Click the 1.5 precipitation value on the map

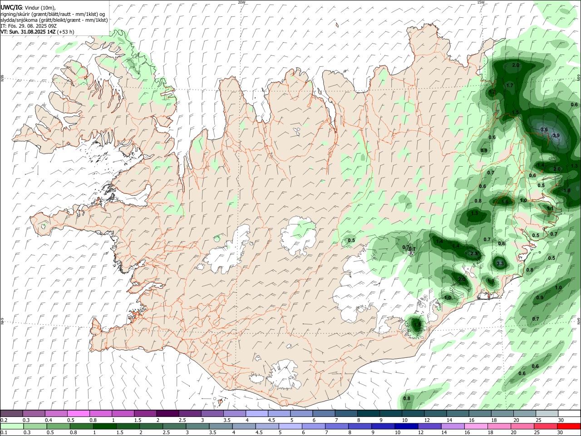[x=515, y=112]
